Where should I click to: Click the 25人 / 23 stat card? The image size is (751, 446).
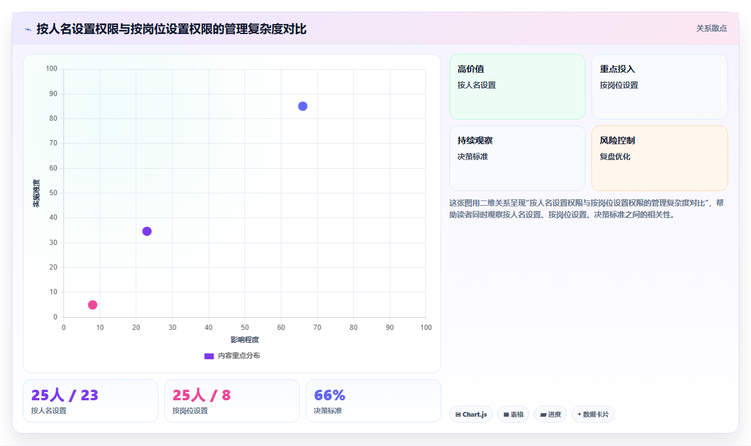click(90, 401)
